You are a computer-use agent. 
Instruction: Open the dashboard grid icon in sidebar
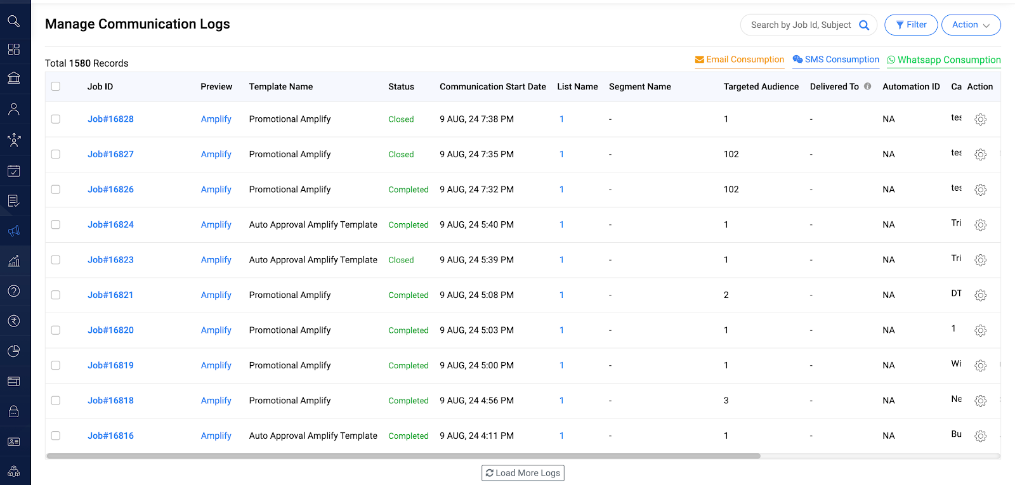point(14,49)
